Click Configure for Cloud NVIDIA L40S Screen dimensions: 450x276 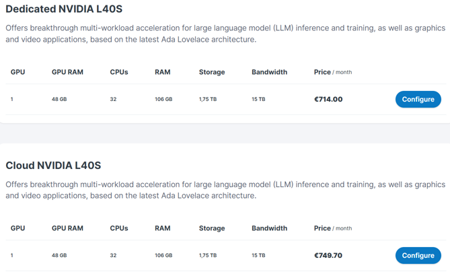coord(418,255)
